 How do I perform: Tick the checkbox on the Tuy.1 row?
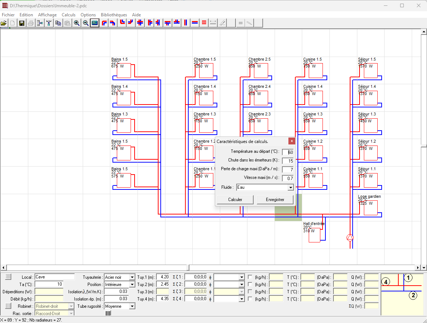point(250,277)
